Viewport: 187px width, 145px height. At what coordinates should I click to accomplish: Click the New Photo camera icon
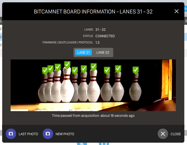[48, 134]
